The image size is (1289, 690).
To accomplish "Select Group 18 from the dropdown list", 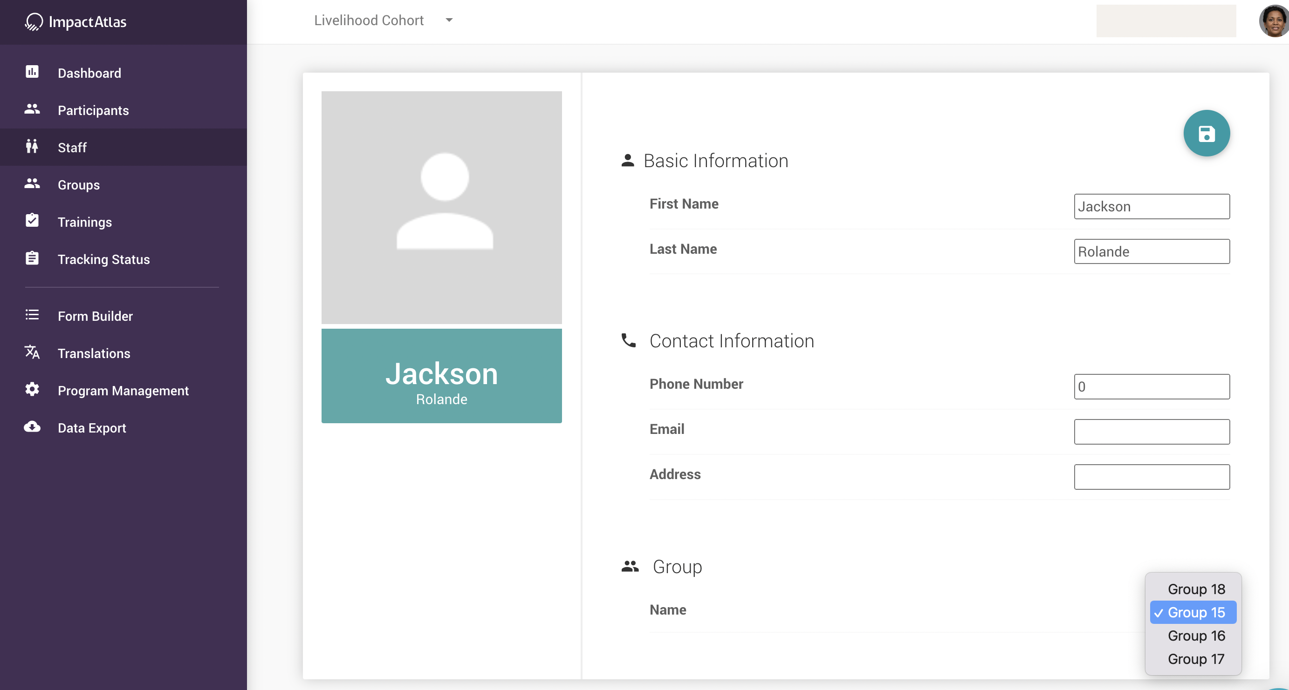I will [x=1195, y=589].
